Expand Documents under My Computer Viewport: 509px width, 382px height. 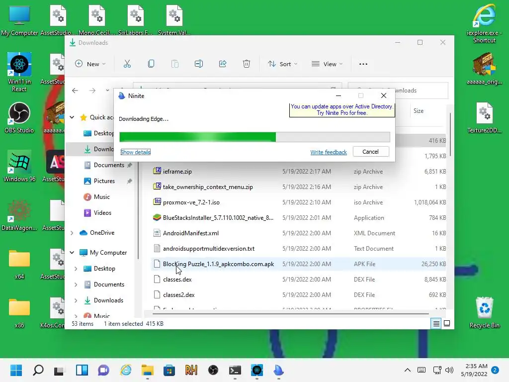(x=76, y=285)
